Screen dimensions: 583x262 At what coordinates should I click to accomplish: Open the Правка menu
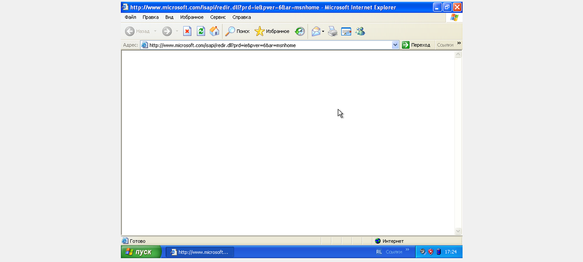pyautogui.click(x=151, y=17)
